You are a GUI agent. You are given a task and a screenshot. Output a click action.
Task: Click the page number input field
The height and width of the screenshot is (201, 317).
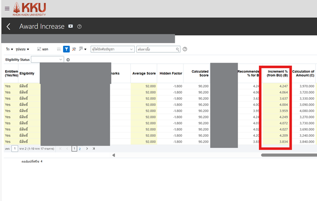[15, 149]
